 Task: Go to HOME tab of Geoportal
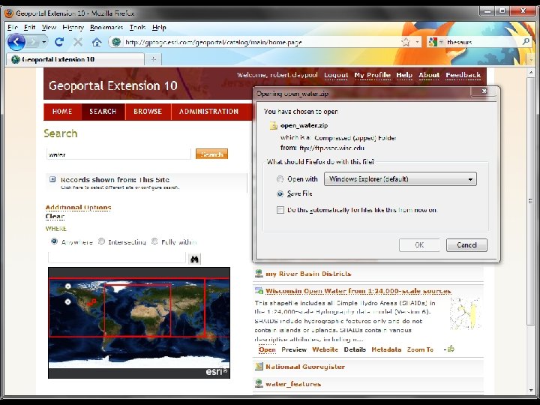point(62,112)
